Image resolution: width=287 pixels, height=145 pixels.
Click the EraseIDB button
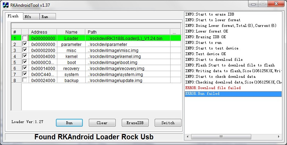click(135, 123)
